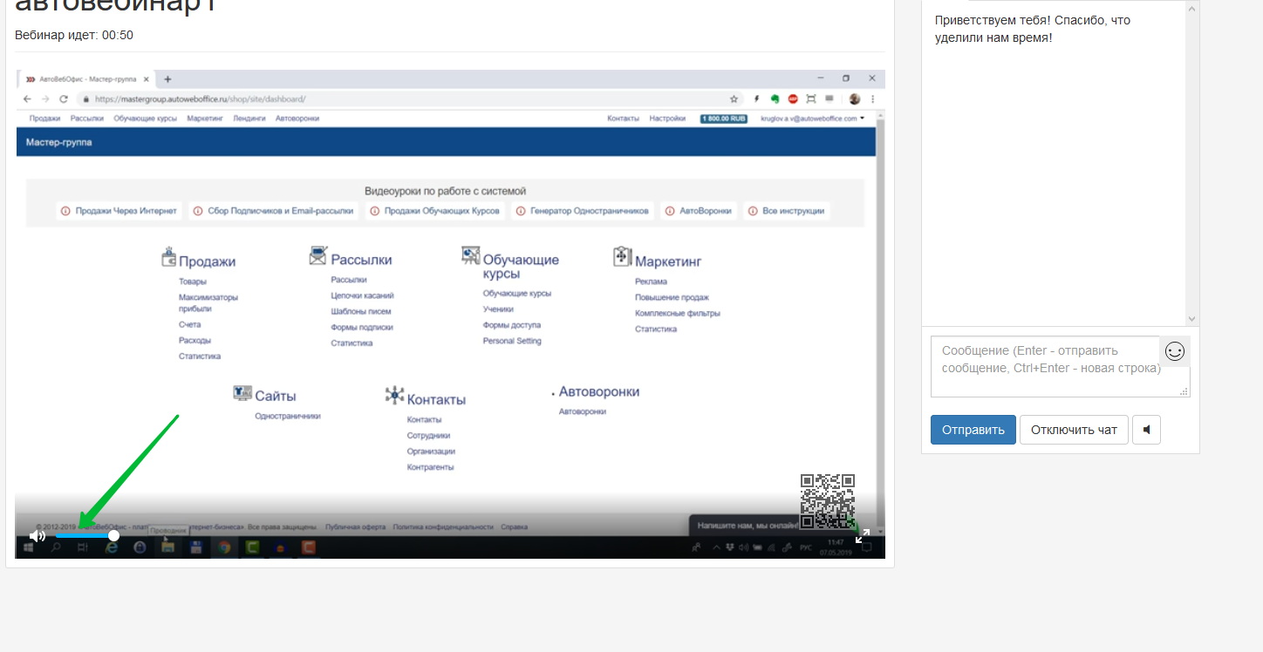1263x652 pixels.
Task: Open the Формы подписки link
Action: pyautogui.click(x=362, y=327)
